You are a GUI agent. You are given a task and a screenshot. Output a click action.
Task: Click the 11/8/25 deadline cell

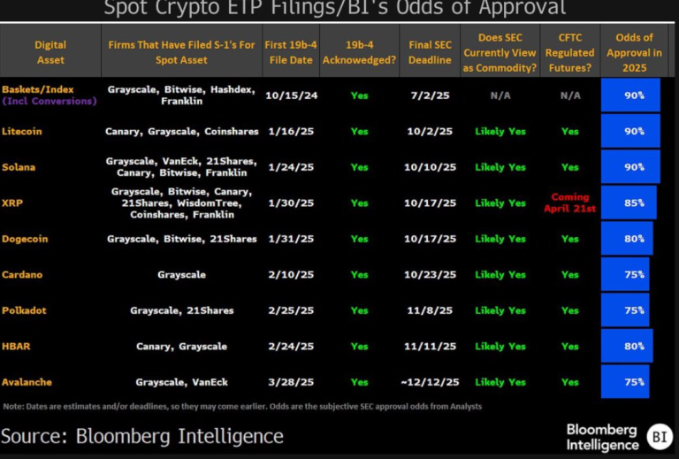pos(430,310)
